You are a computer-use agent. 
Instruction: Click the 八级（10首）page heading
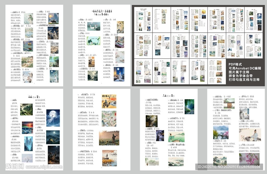point(169,96)
